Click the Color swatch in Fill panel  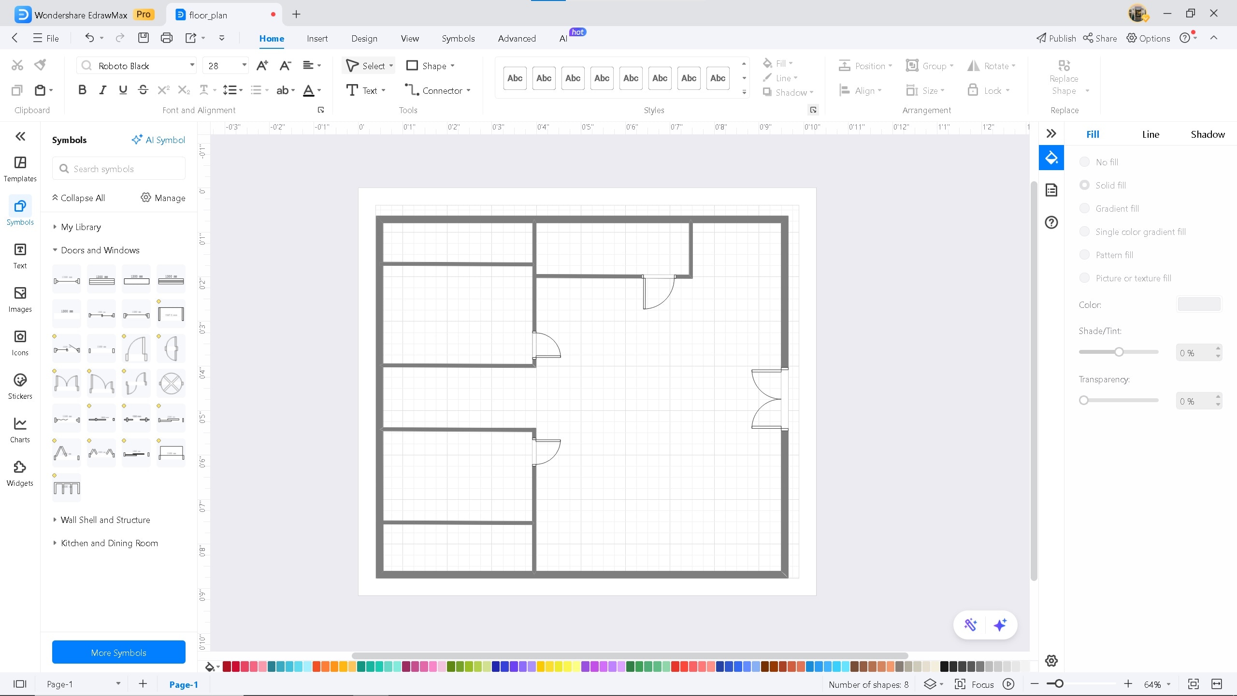point(1199,304)
